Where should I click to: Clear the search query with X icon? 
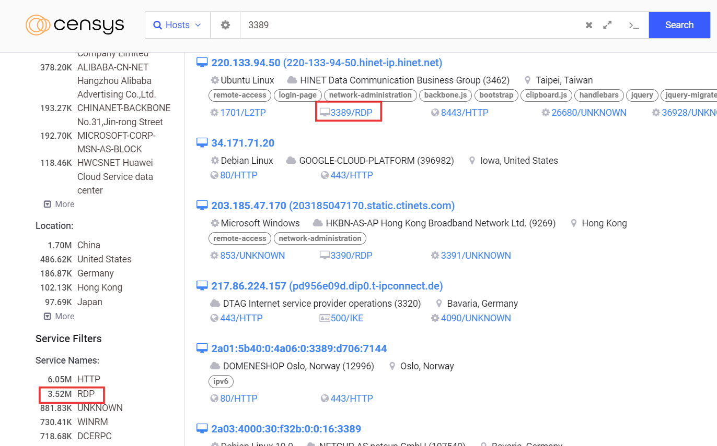[x=589, y=25]
